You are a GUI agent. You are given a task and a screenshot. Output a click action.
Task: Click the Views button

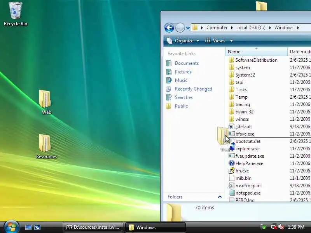(x=215, y=41)
